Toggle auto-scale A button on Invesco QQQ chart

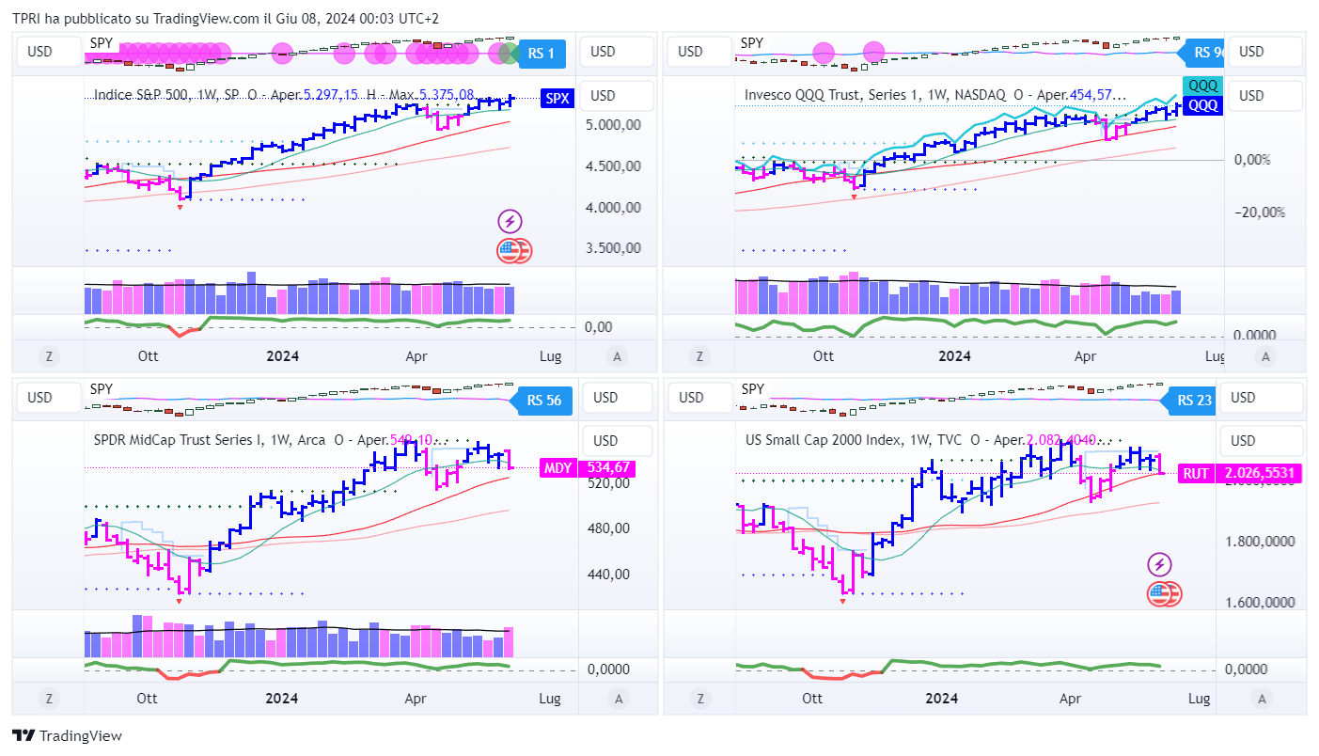point(1266,356)
